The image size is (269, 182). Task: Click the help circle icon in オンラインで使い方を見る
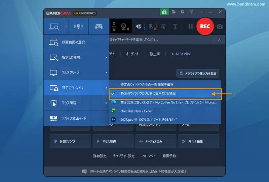tap(182, 73)
